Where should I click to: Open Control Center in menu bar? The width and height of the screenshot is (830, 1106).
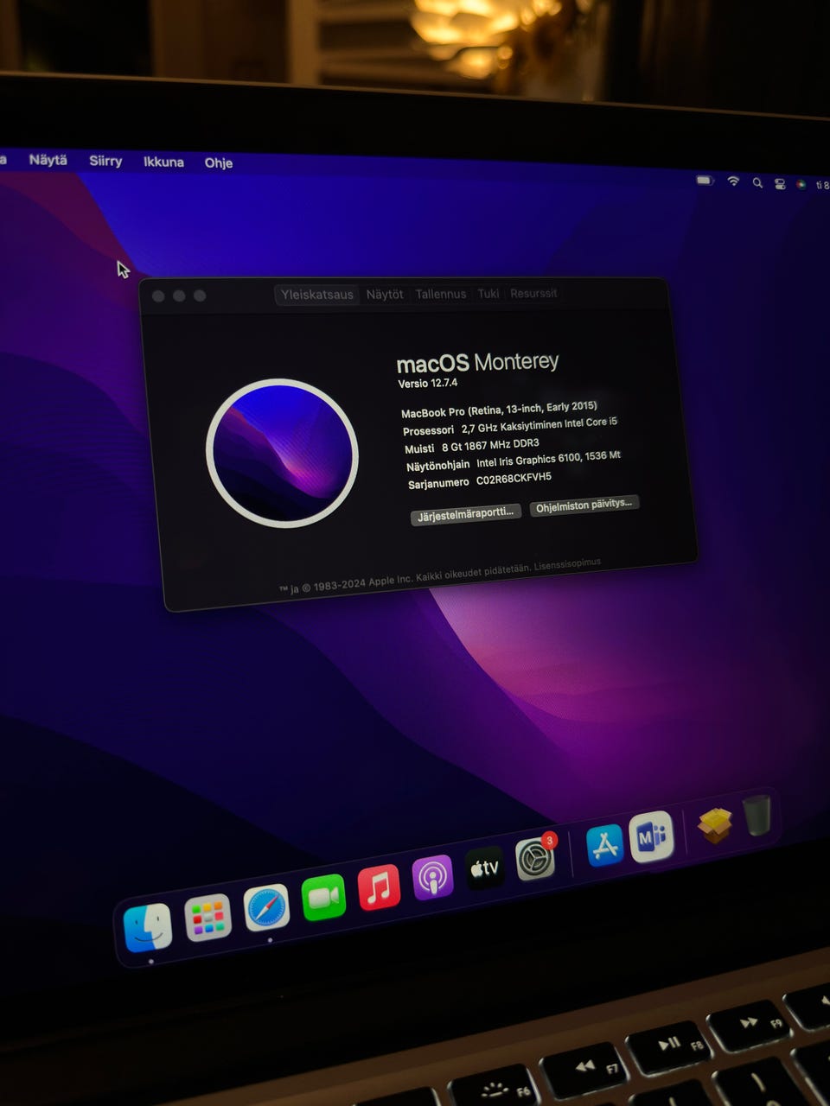780,184
